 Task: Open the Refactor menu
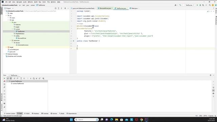coord(30,2)
